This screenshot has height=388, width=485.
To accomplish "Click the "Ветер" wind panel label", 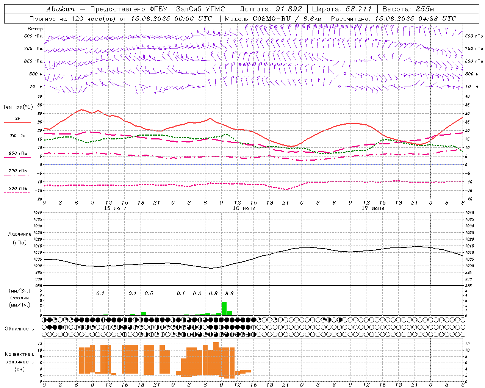I will click(x=35, y=29).
